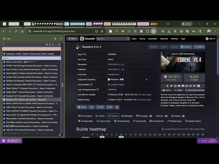Screen dimensions: 219x164
Task: Unpin the Tabs side panel
Action: 55,39
